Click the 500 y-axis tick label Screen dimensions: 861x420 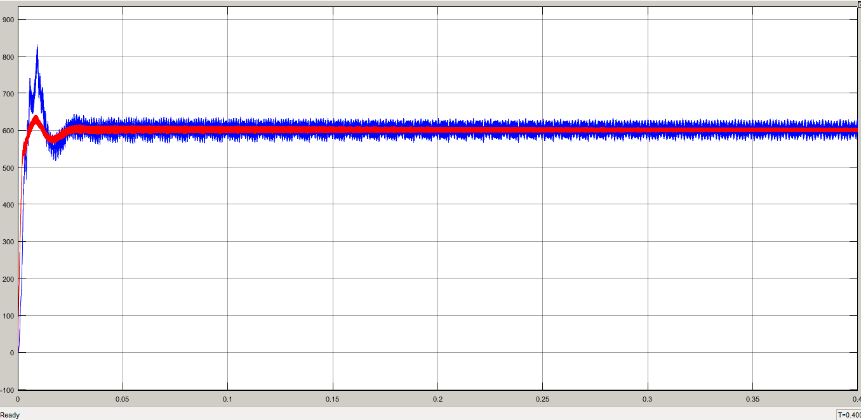pyautogui.click(x=8, y=167)
